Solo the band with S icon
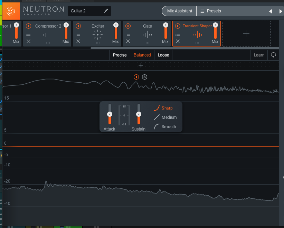The width and height of the screenshot is (284, 228). click(x=144, y=77)
